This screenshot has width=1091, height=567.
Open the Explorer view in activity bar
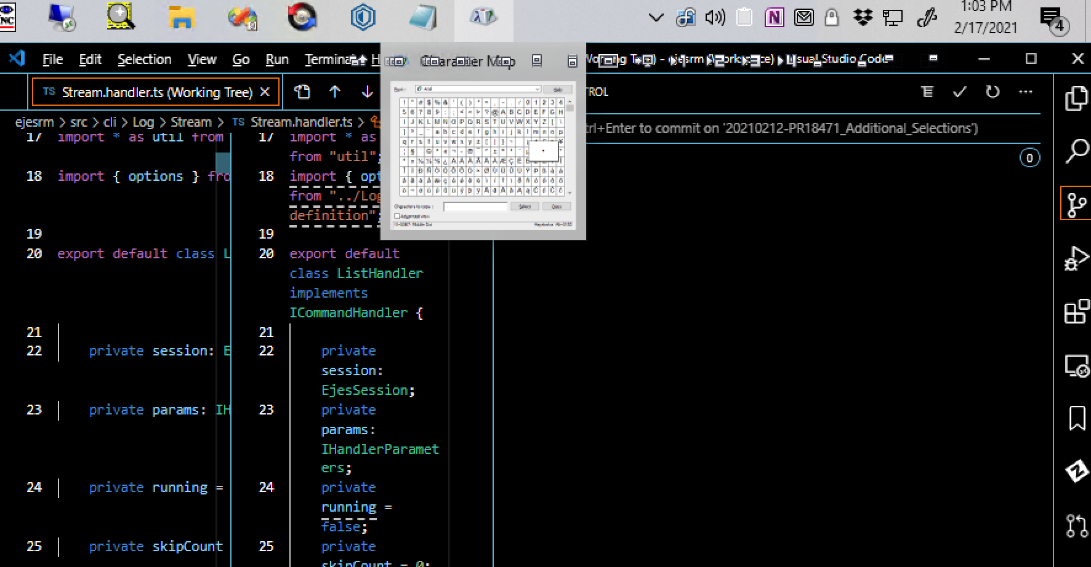coord(1076,98)
